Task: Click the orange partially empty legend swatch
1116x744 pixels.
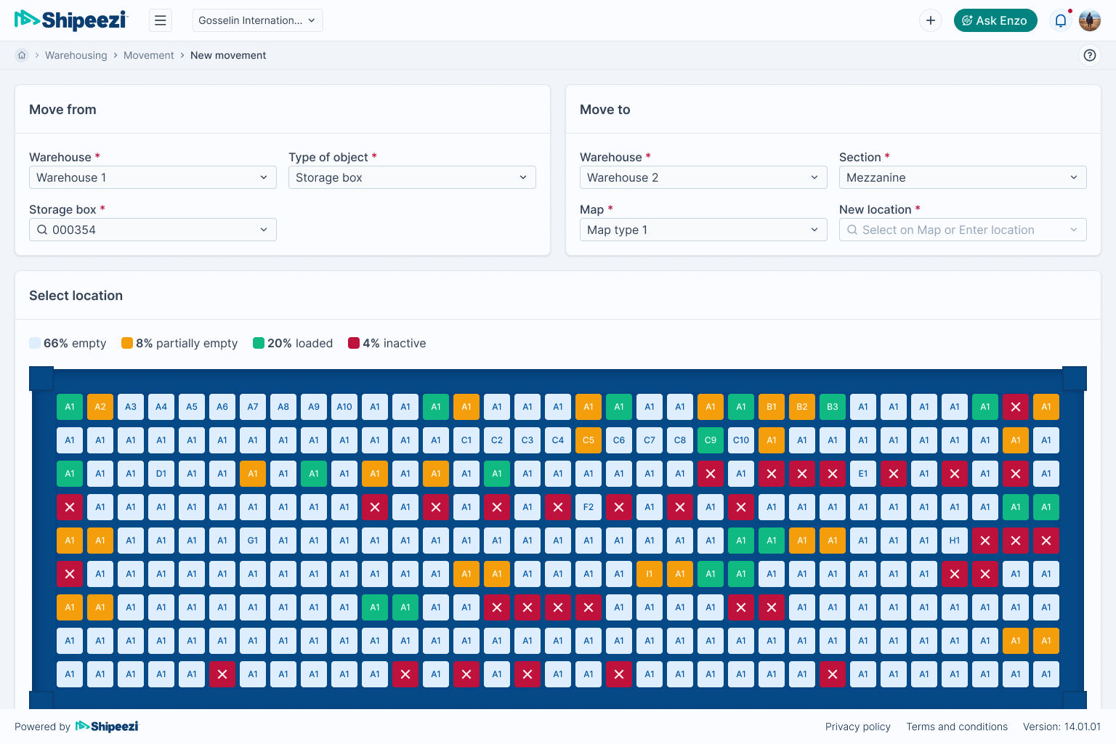Action: click(127, 343)
